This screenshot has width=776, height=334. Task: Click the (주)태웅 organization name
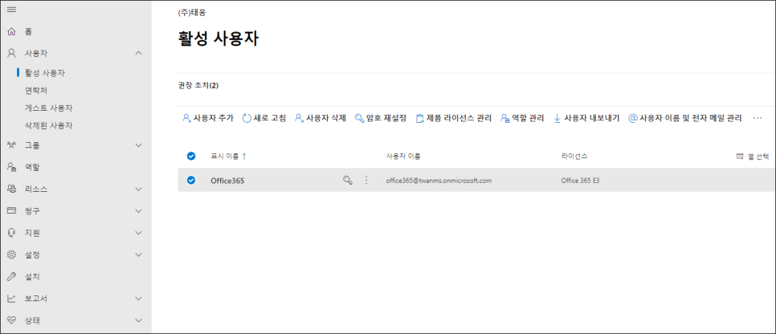192,13
